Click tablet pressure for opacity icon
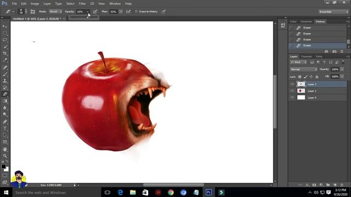 coord(95,11)
